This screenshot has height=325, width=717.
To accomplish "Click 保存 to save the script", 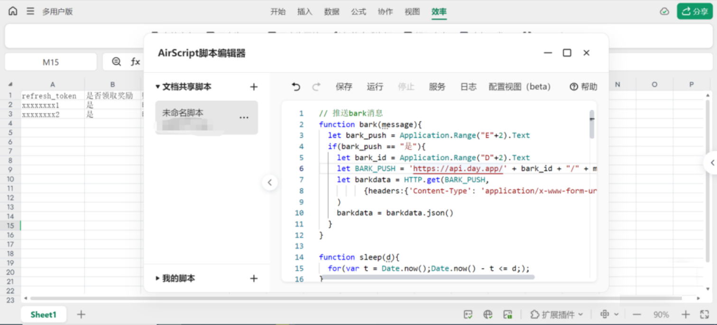I will click(x=344, y=87).
